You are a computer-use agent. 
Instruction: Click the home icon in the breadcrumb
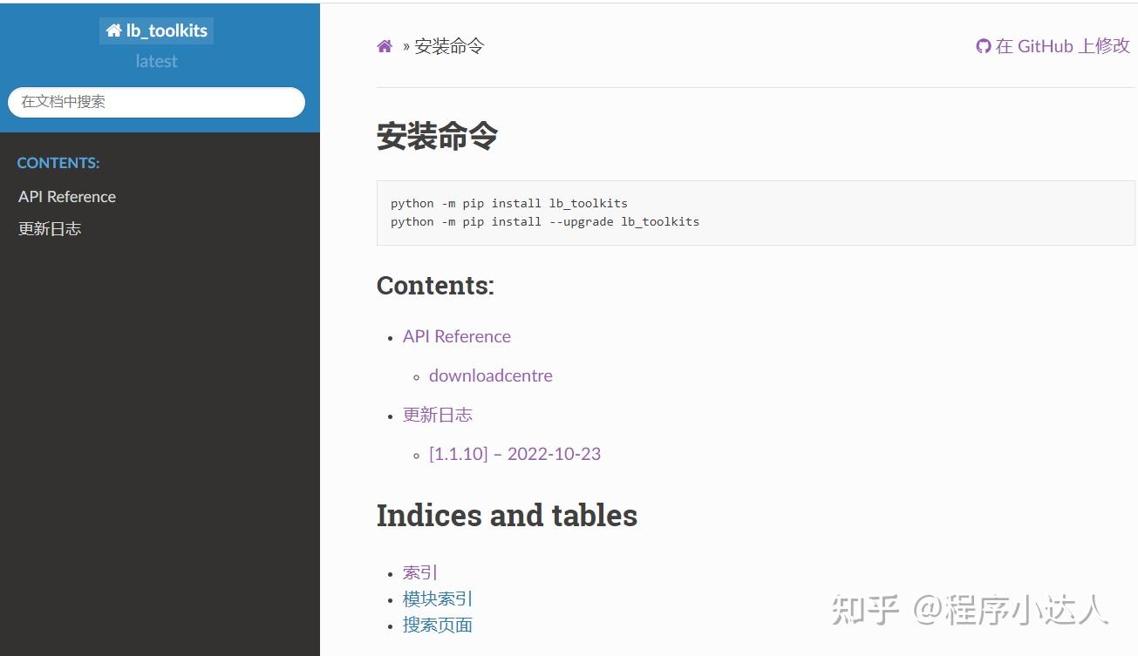click(x=384, y=46)
